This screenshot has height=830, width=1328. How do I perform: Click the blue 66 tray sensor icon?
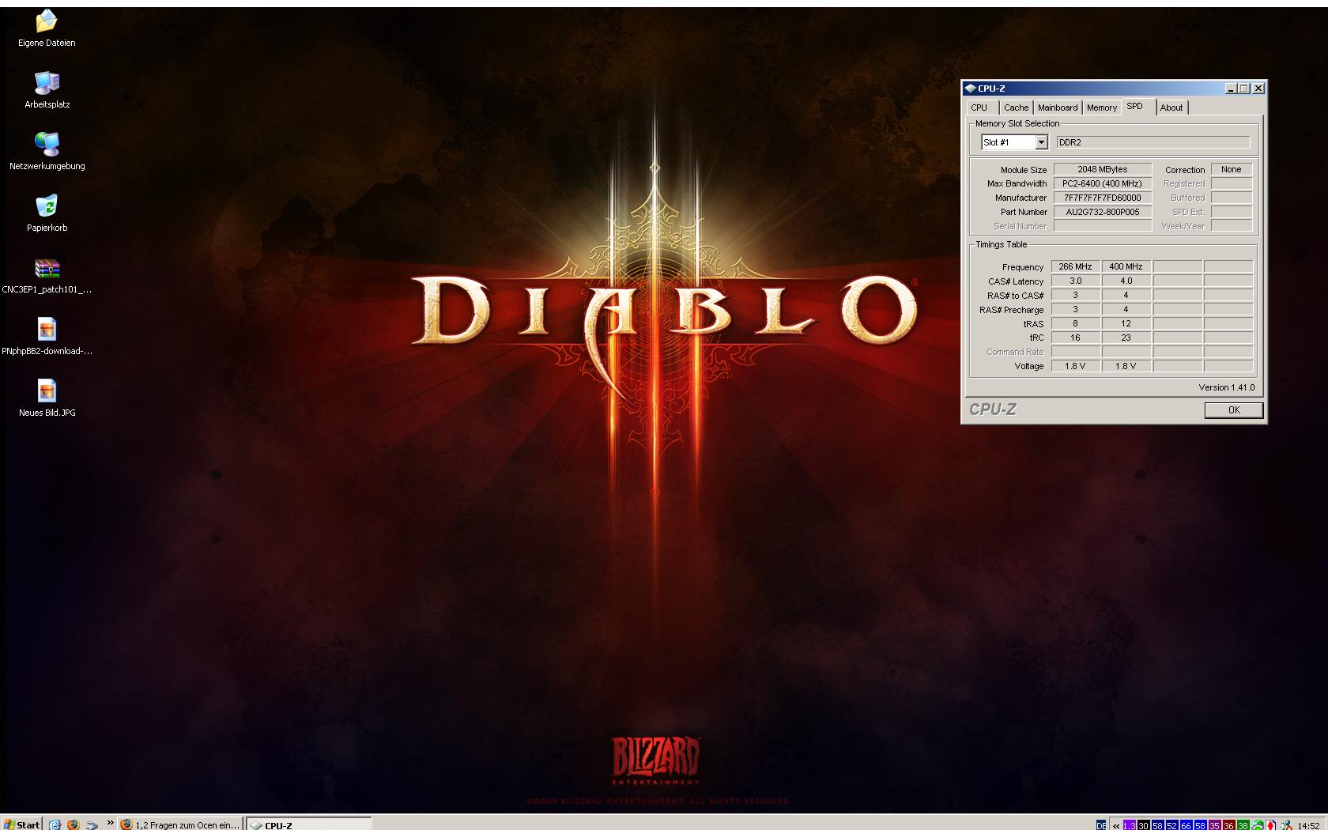pyautogui.click(x=1187, y=824)
